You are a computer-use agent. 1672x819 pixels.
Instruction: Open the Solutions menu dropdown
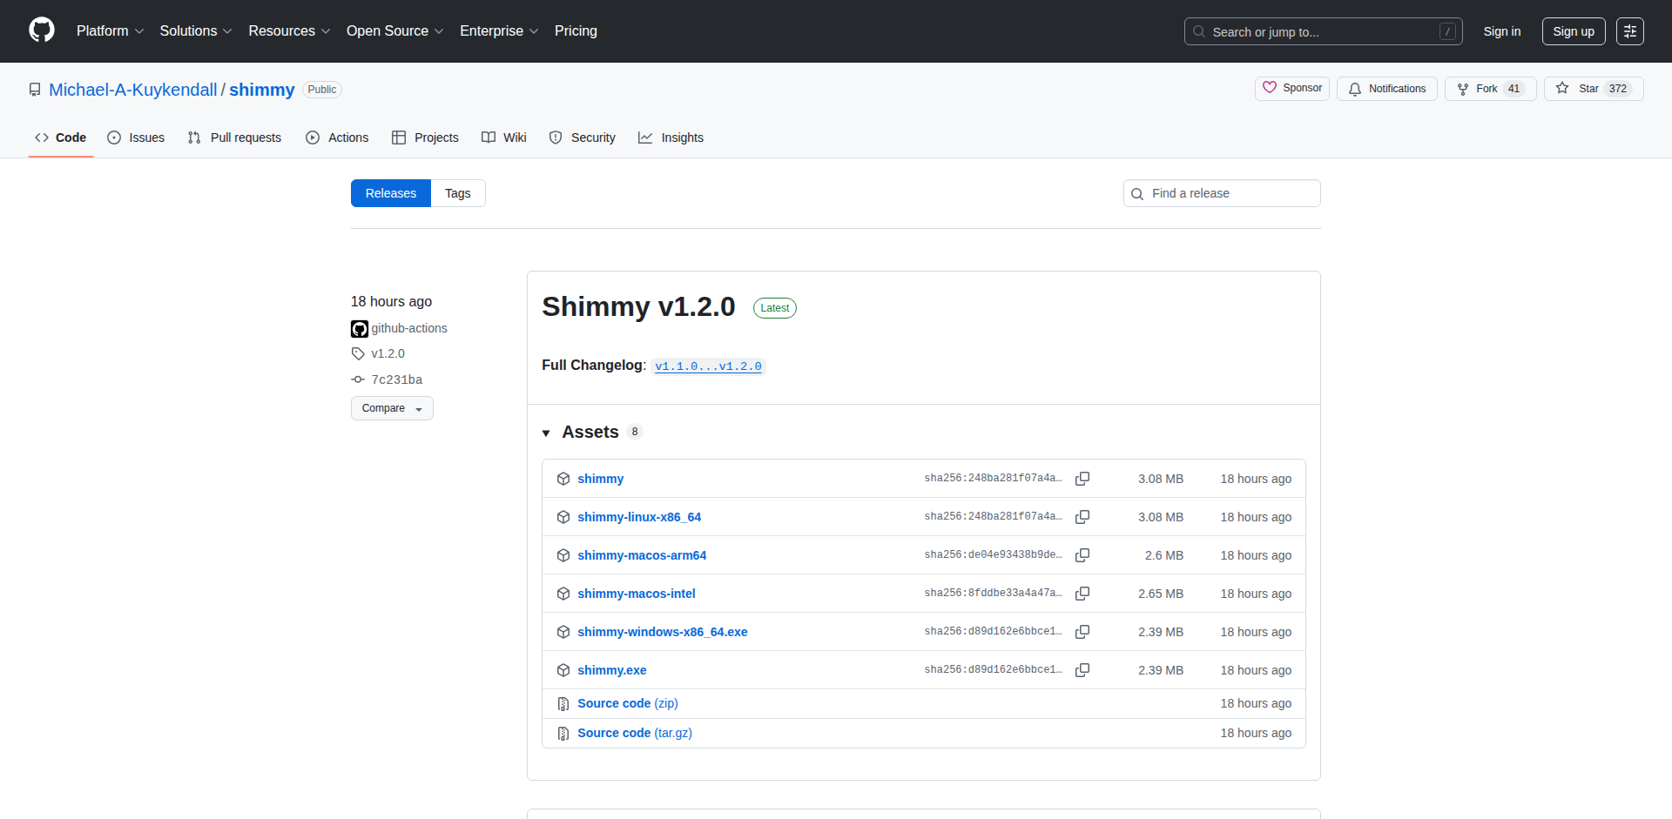click(196, 30)
